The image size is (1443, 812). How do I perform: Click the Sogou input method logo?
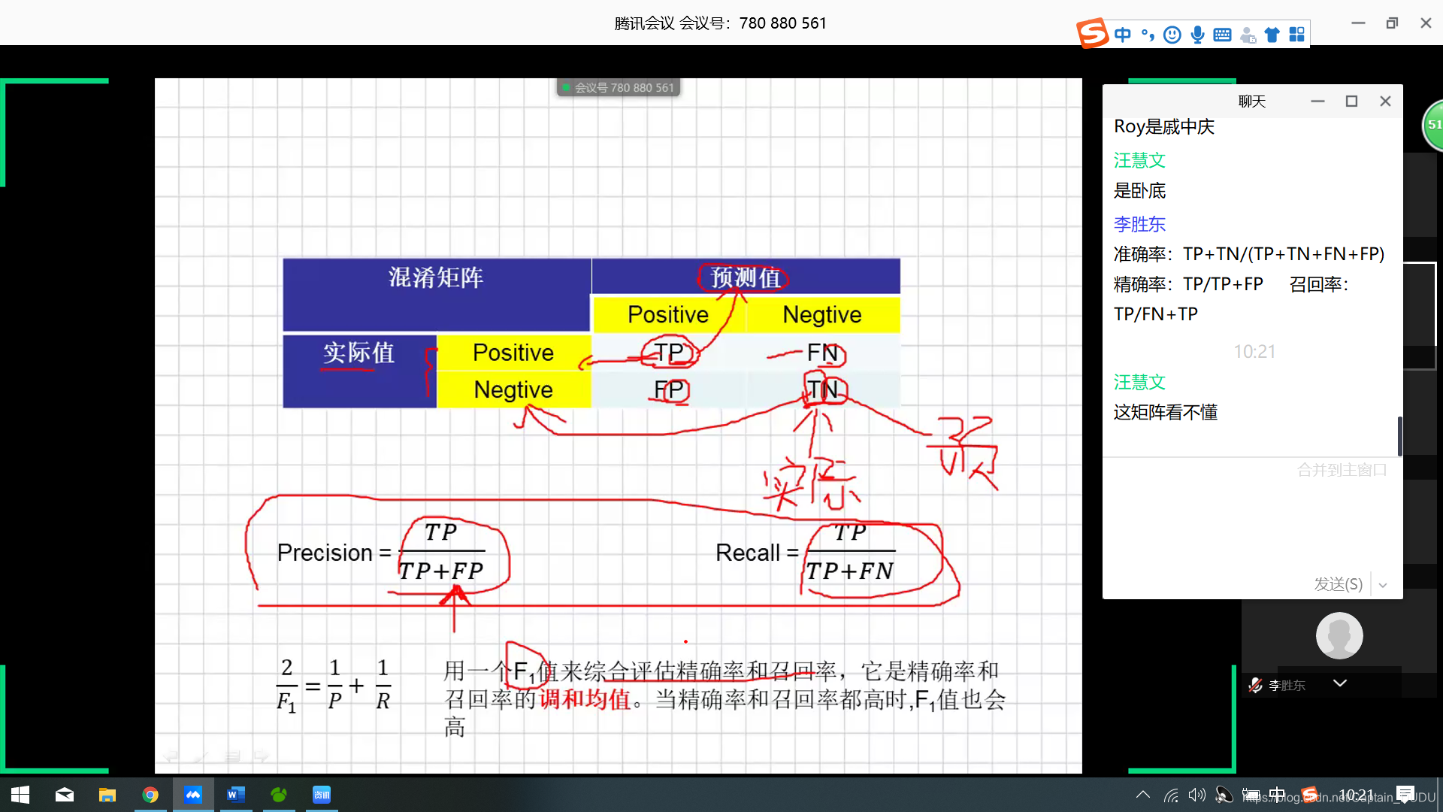click(x=1092, y=34)
